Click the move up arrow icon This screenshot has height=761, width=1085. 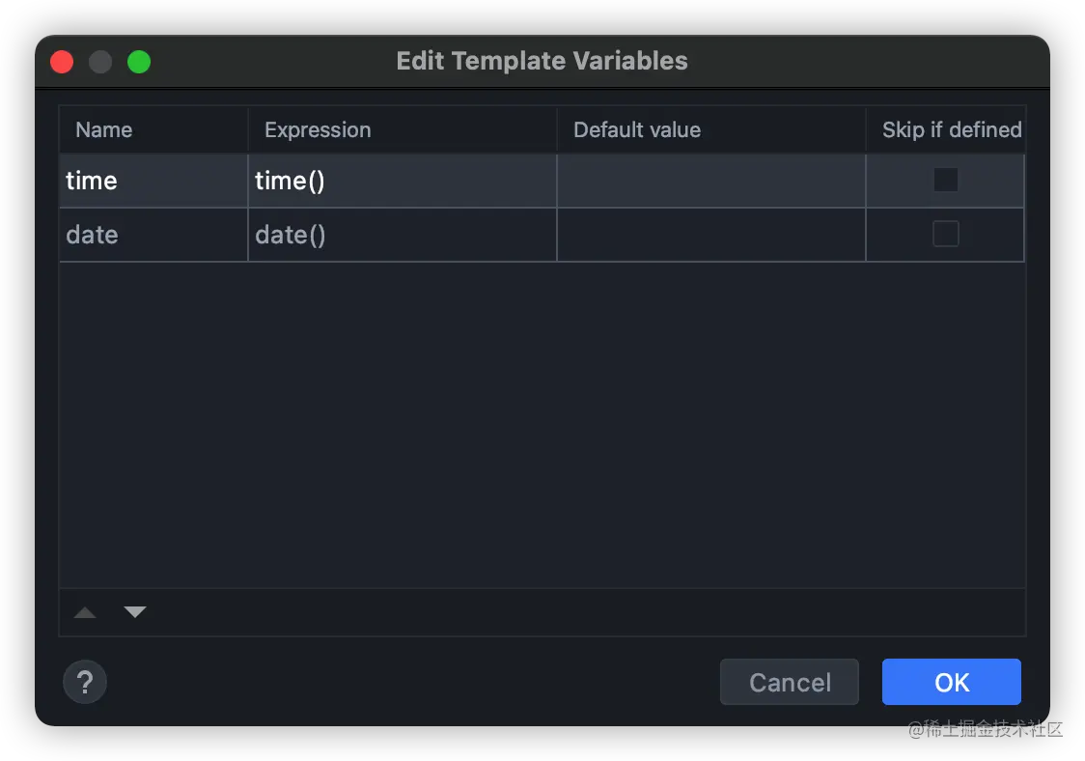[x=85, y=612]
